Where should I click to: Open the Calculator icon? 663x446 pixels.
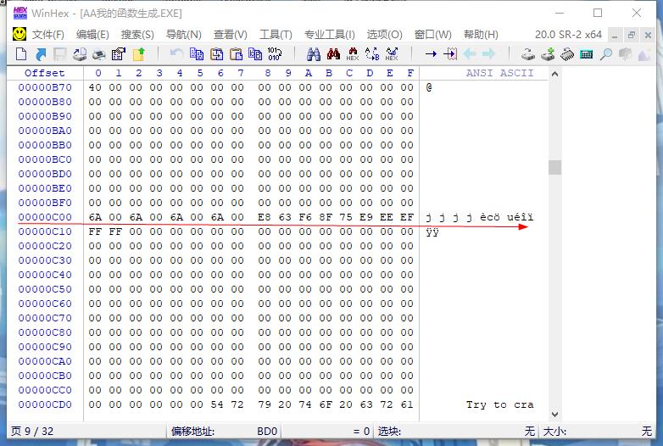pyautogui.click(x=587, y=54)
